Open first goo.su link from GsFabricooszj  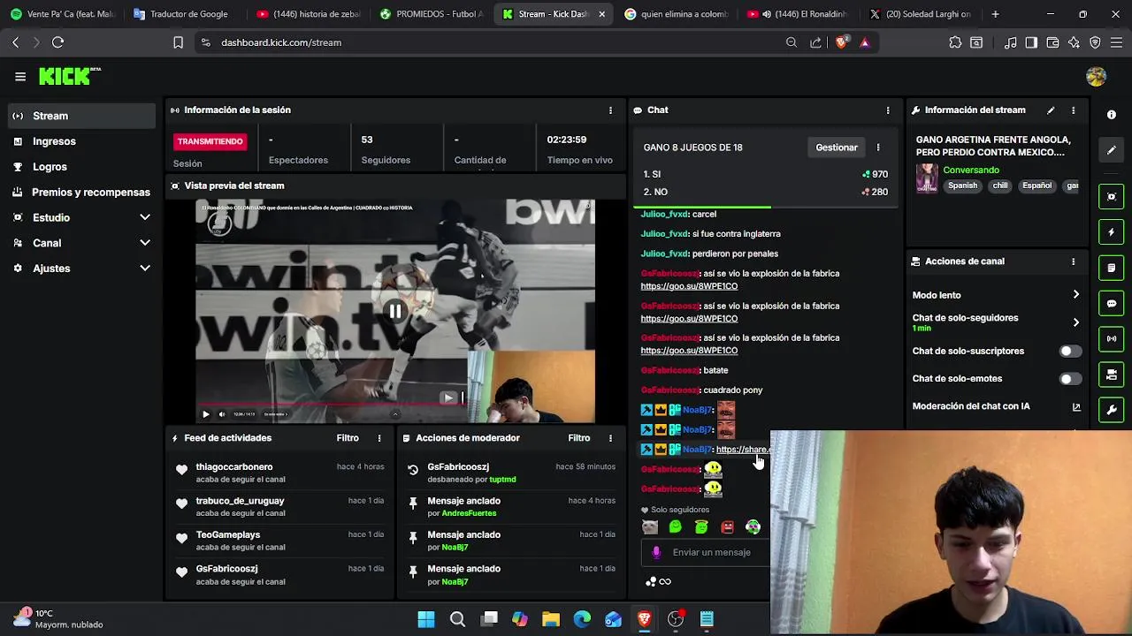pos(689,286)
